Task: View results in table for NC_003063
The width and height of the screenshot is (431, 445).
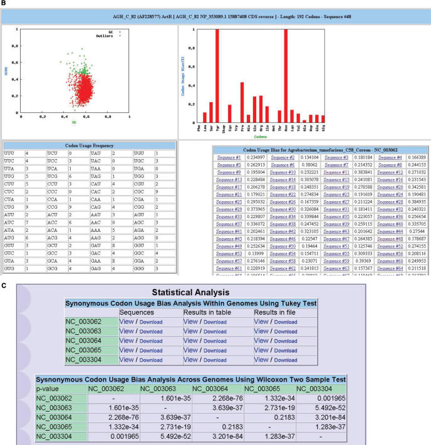Action: click(190, 331)
